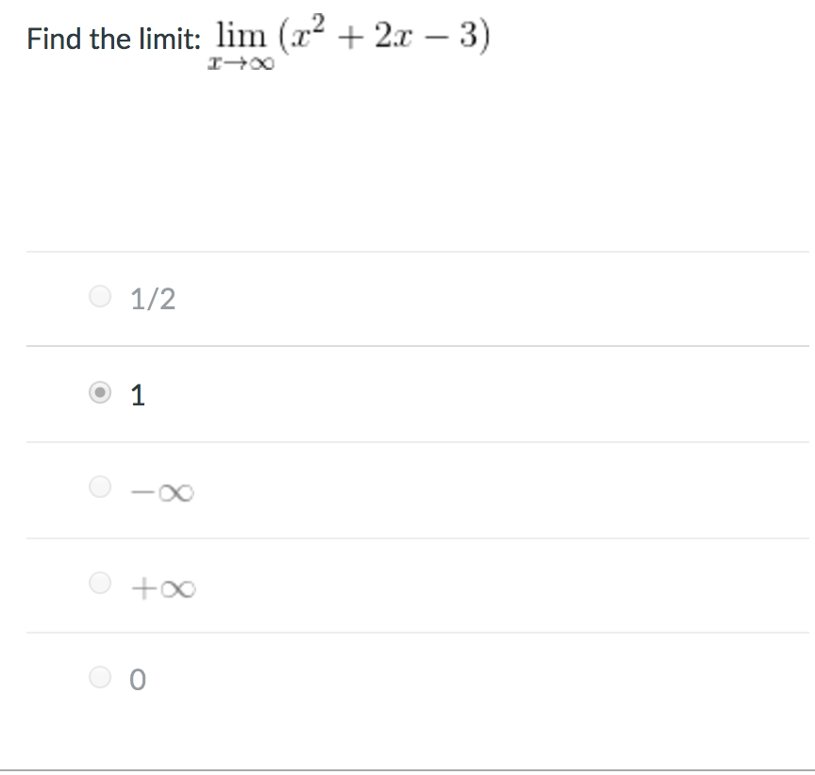Click the radio button beside 0
Screen dimensions: 815x775
click(x=99, y=677)
